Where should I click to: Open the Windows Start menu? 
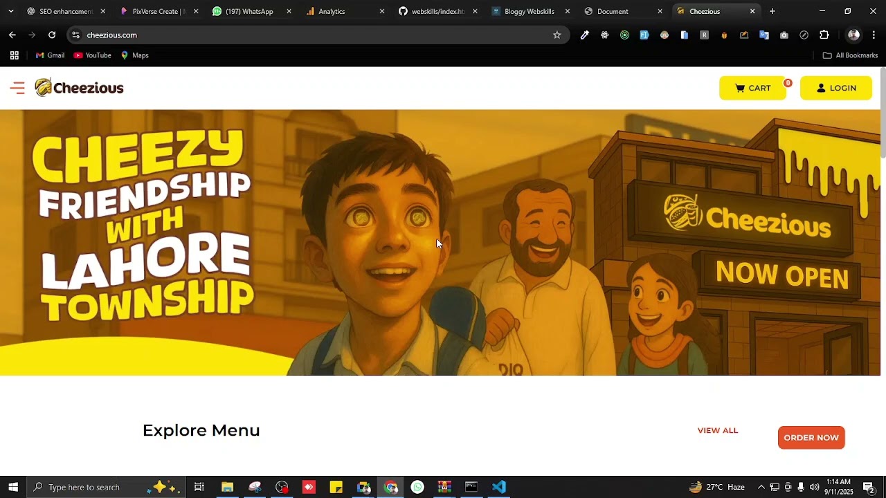(13, 487)
